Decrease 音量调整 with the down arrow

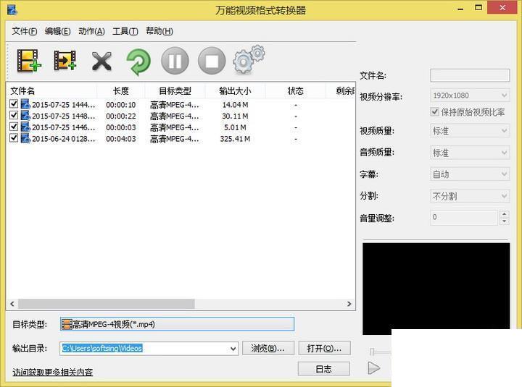click(505, 221)
